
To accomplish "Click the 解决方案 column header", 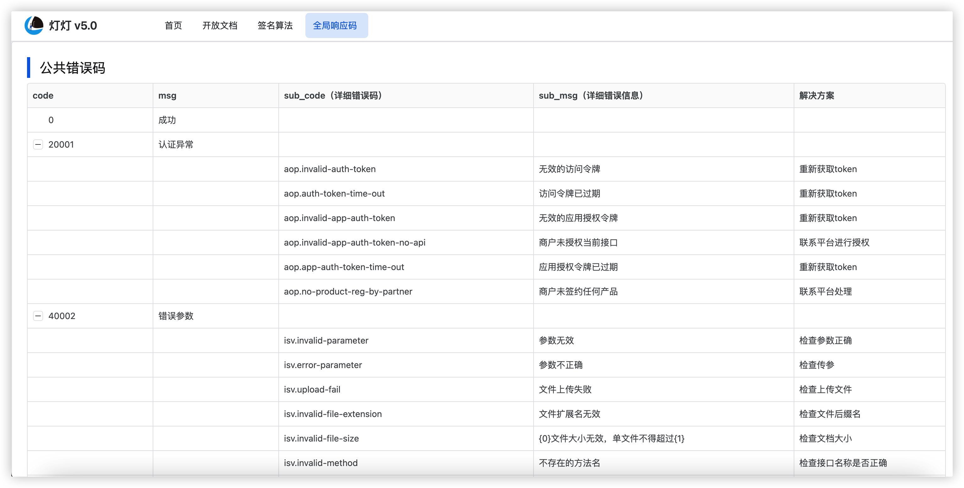I will 816,96.
